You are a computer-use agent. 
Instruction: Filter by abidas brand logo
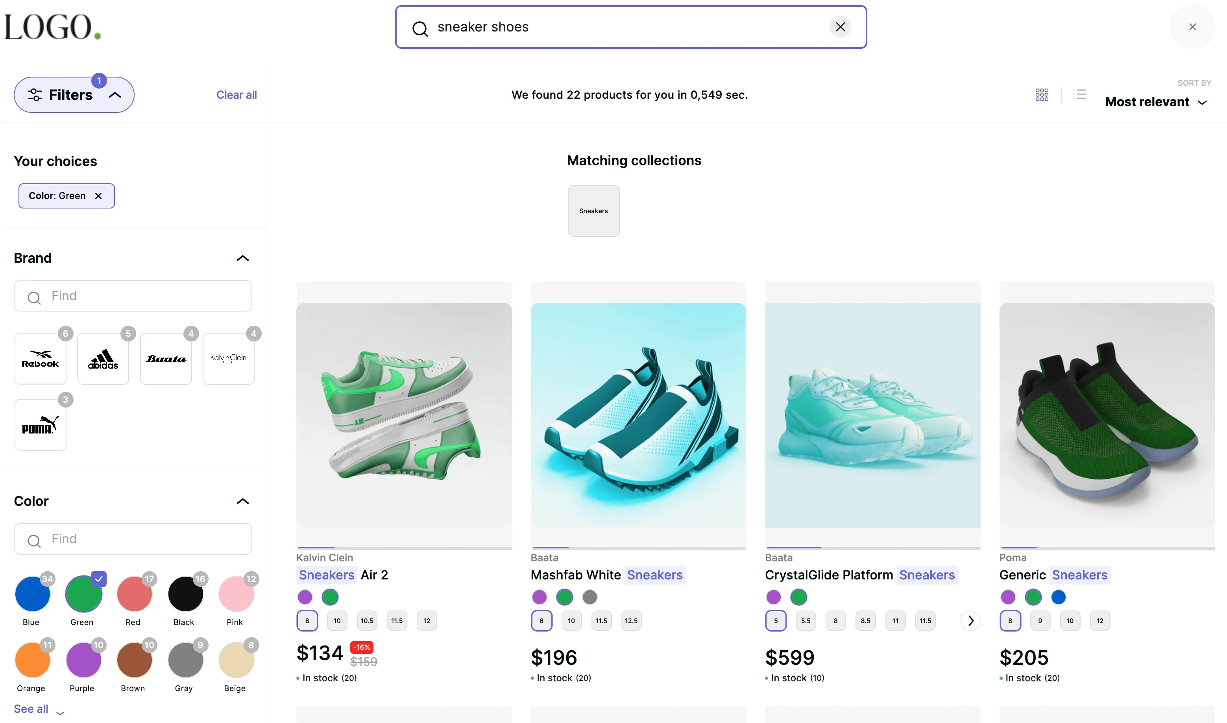point(103,359)
